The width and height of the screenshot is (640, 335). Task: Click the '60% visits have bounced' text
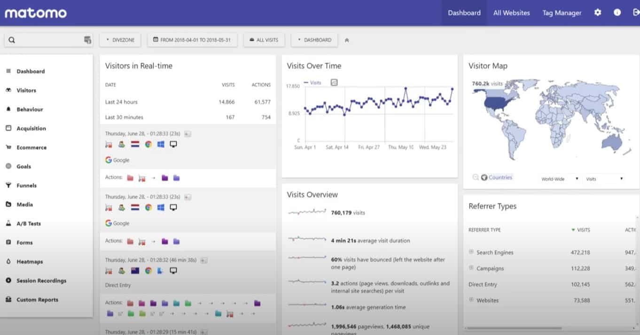388,263
